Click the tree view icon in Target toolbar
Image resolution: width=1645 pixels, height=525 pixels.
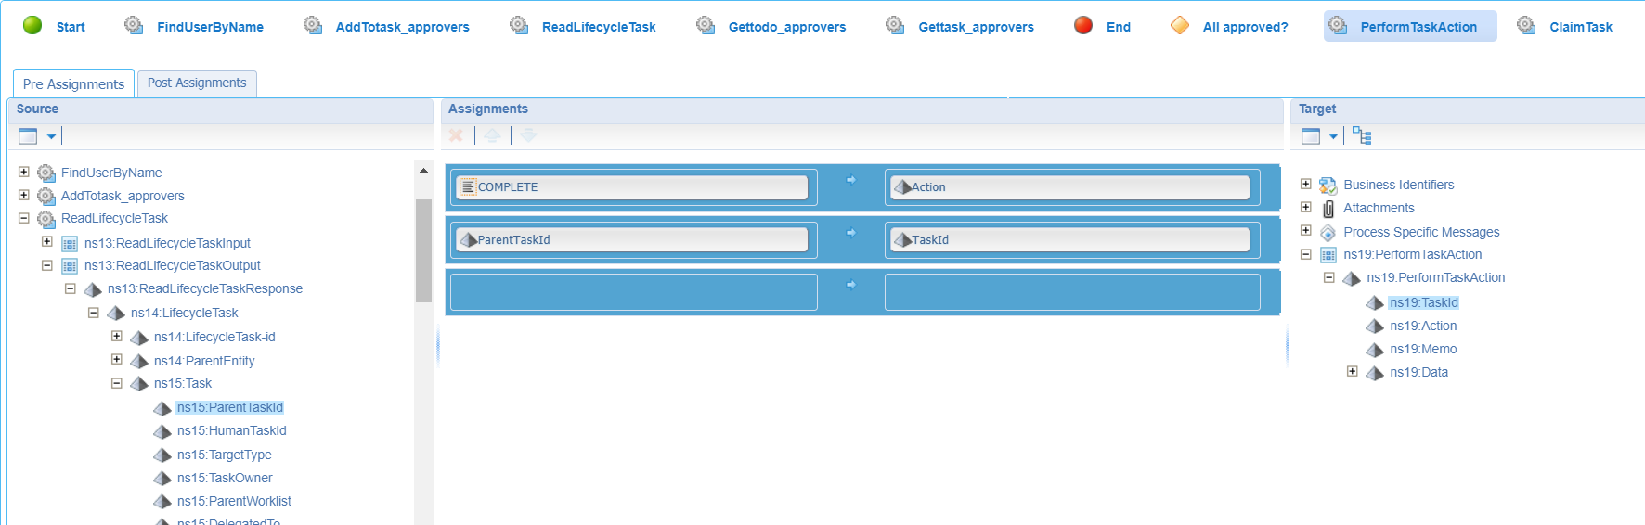pyautogui.click(x=1362, y=136)
